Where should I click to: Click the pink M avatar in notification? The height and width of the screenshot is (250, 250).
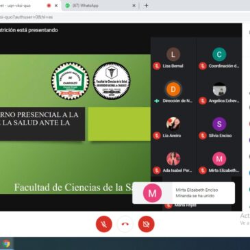point(152,193)
